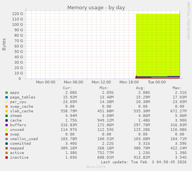
Task: Click active min value 752.77M
Action: [x=105, y=153]
